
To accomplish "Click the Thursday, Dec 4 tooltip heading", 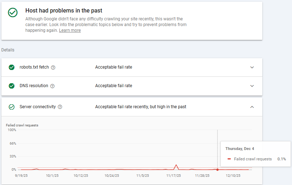I will tap(240, 149).
